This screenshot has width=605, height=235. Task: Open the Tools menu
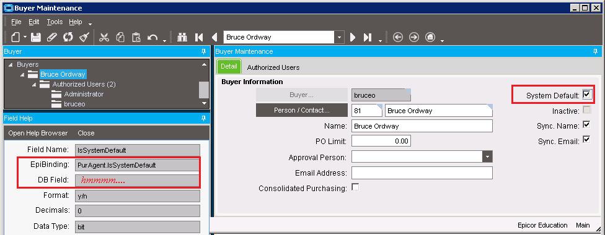[x=55, y=22]
